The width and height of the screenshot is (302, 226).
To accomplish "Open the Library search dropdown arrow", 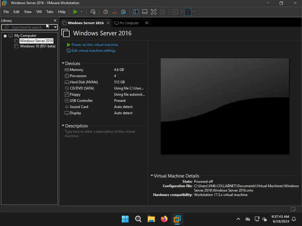I will (x=55, y=27).
